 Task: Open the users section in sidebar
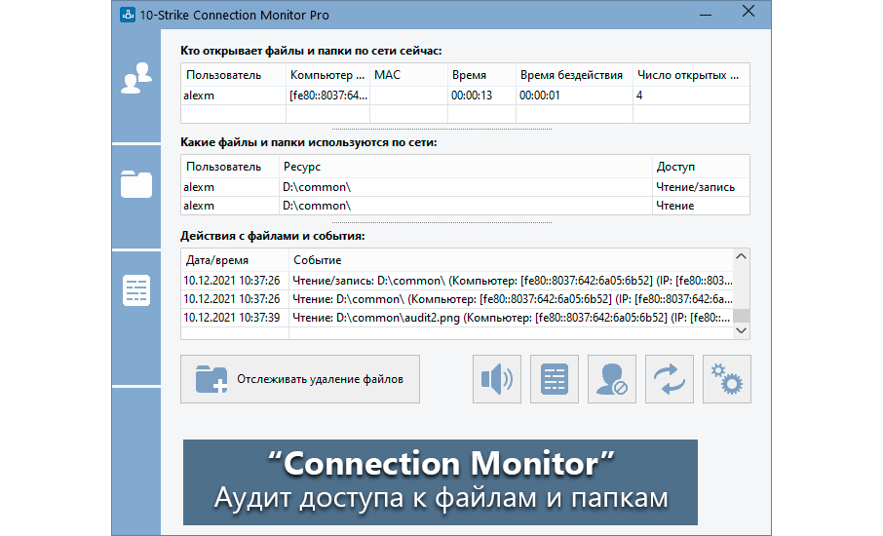[x=135, y=78]
